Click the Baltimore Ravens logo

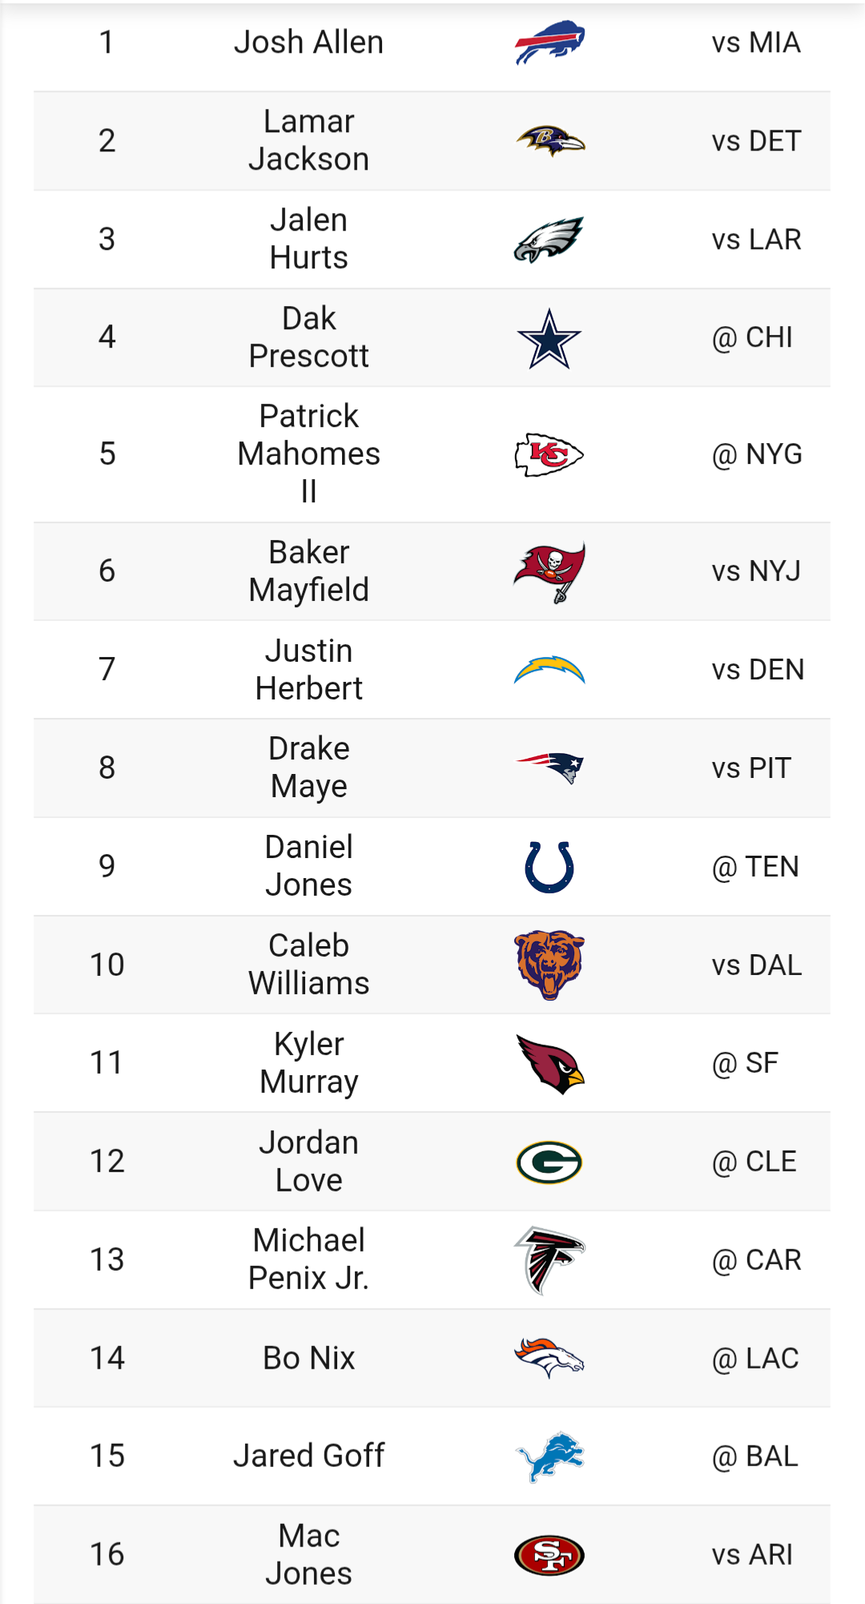click(549, 141)
